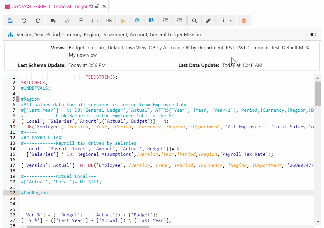
Task: Click the orange trash delete icon
Action: coord(244,21)
